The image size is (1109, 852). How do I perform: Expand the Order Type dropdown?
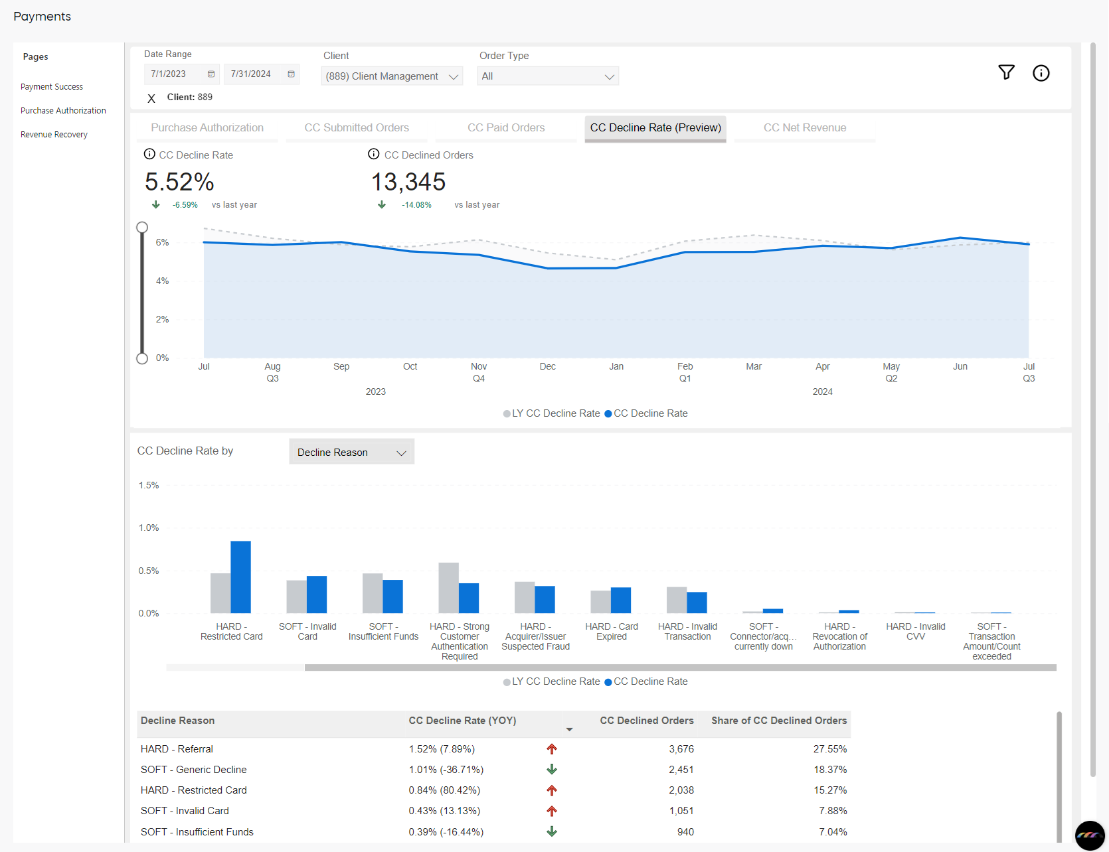(x=549, y=76)
